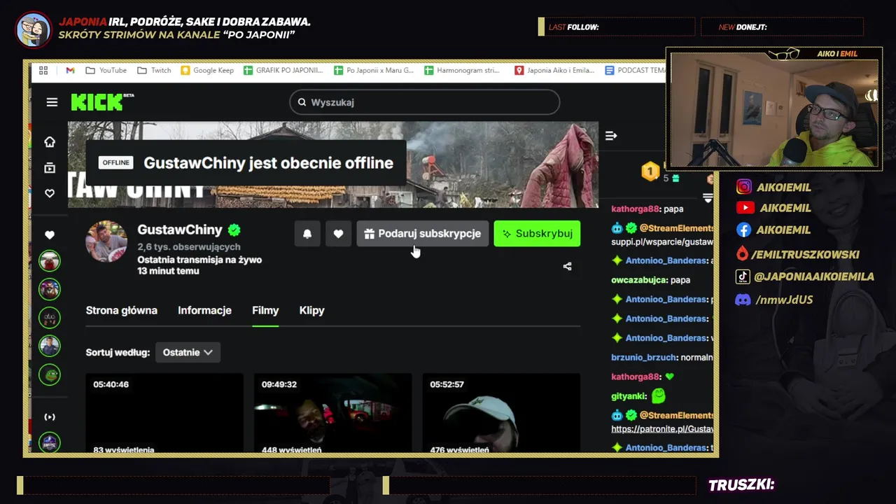Open the Po Japonii x Maru G bookmark
Viewport: 896px width, 504px height.
(x=374, y=70)
